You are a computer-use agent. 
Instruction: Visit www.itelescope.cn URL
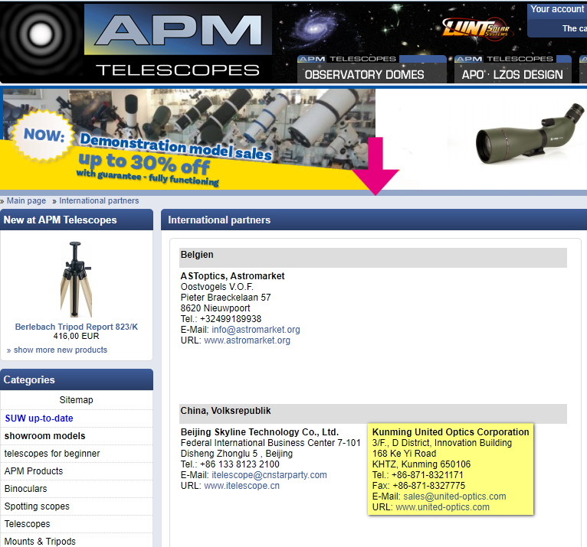pos(242,486)
